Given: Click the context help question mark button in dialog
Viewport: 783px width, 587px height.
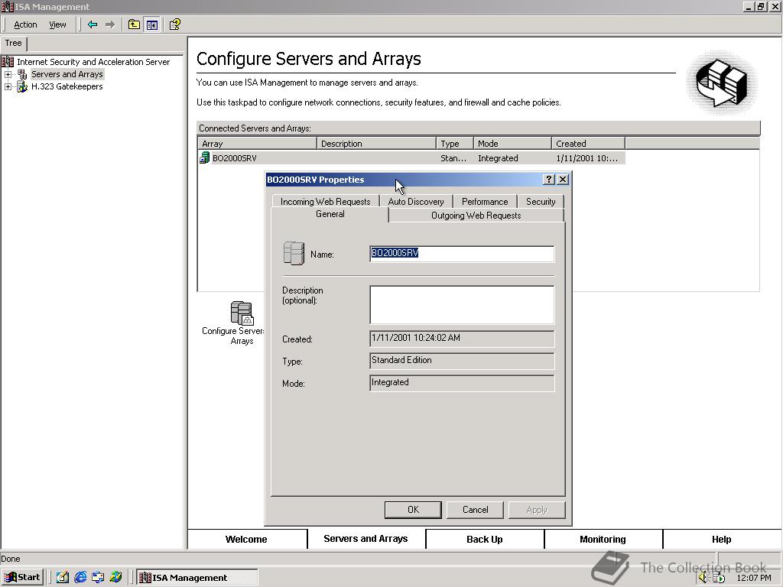Looking at the screenshot, I should coord(549,179).
